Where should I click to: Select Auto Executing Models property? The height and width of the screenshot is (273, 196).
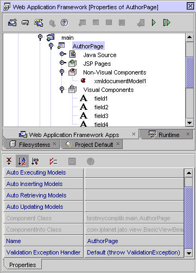coord(43,173)
